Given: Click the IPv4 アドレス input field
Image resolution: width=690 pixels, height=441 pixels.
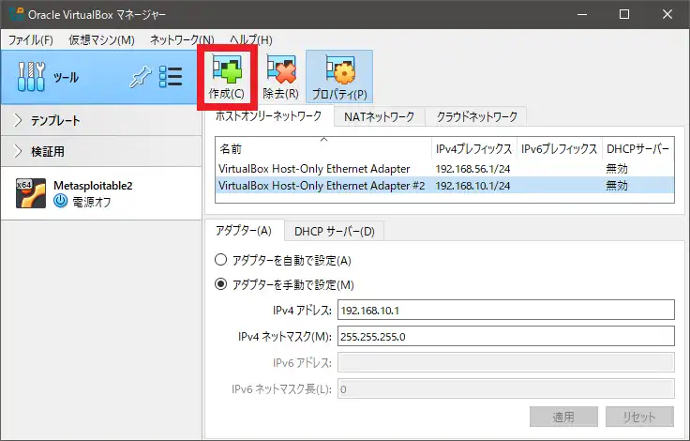Looking at the screenshot, I should point(505,311).
